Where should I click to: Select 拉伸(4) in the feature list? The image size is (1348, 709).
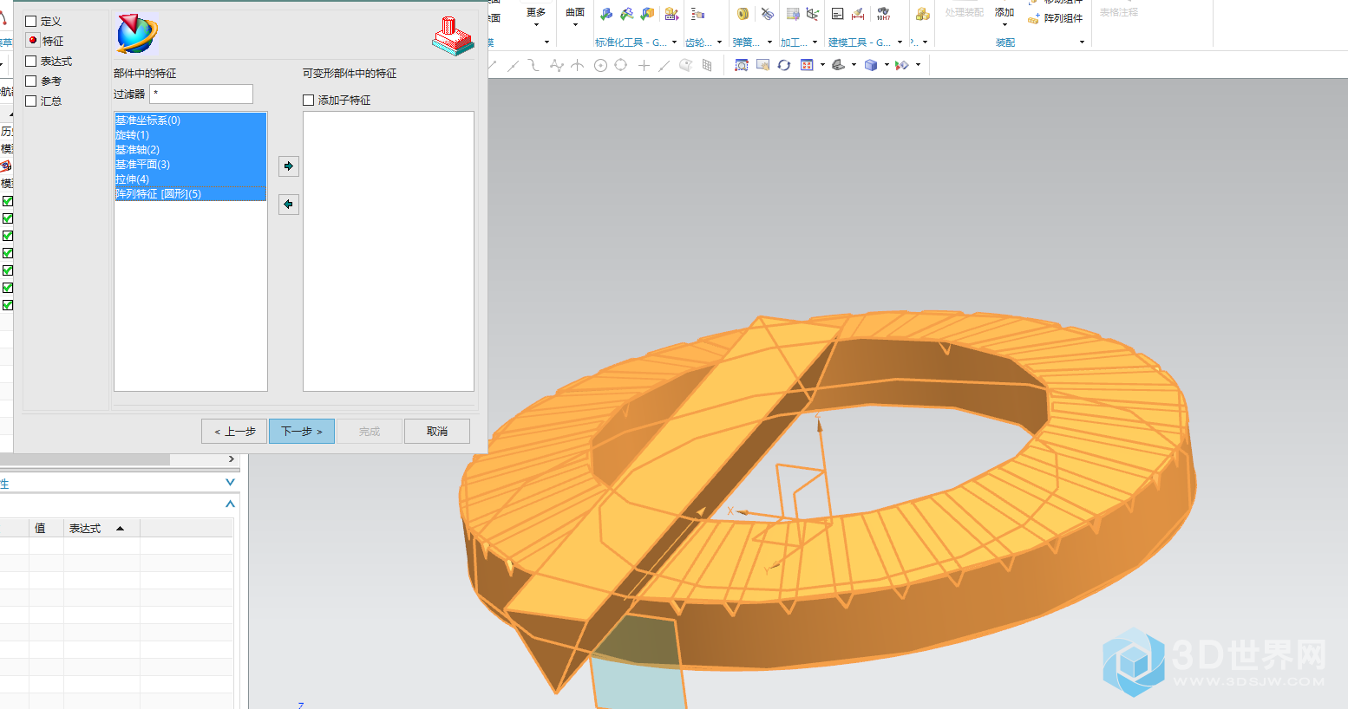tap(190, 179)
